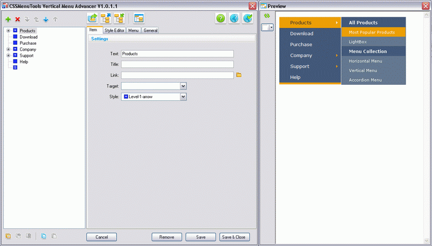Click the globe with checkmark icon
Image resolution: width=432 pixels, height=246 pixels.
[x=248, y=18]
